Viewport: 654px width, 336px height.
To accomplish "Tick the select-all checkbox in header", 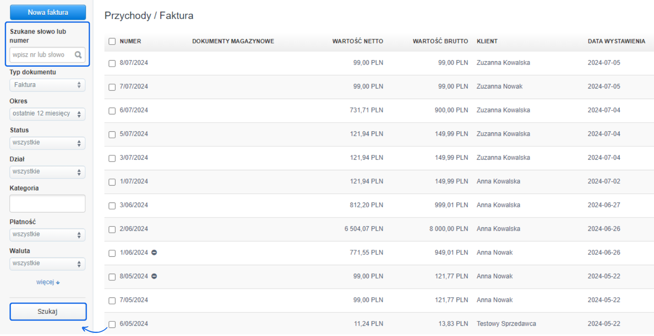I will [x=112, y=42].
